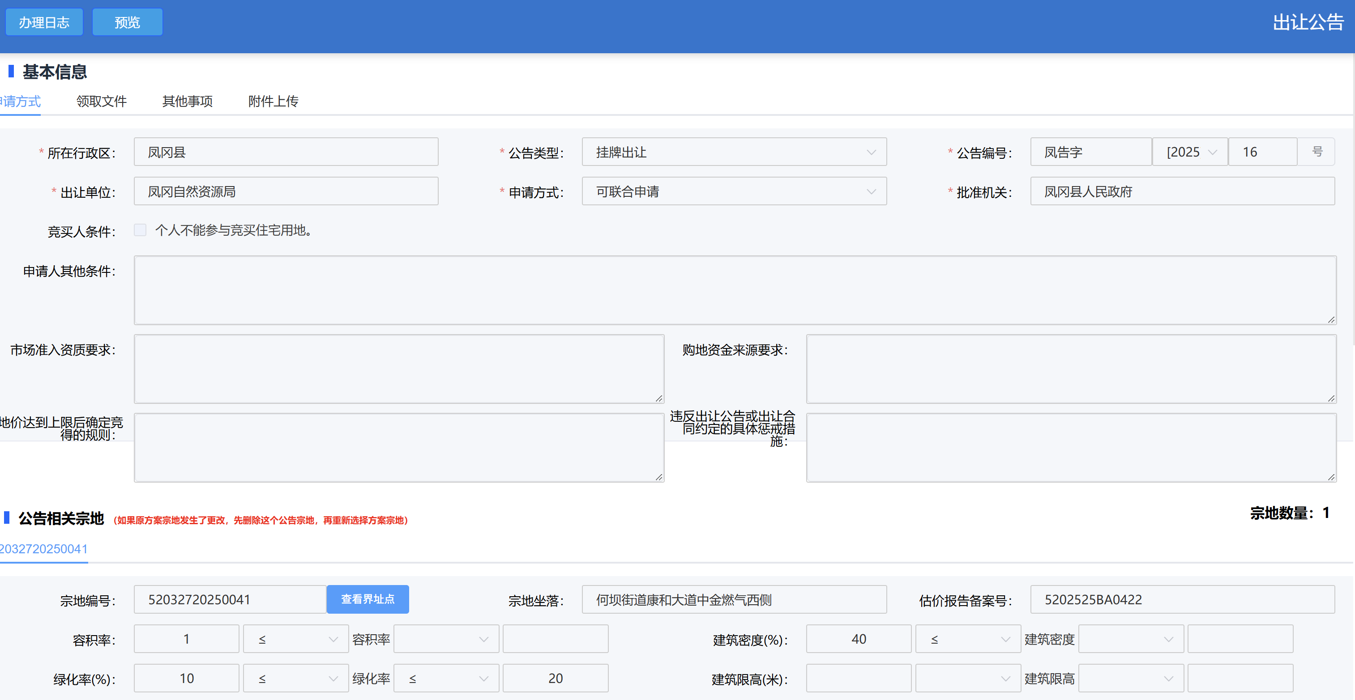The width and height of the screenshot is (1355, 700).
Task: Open the 附件上传 tab
Action: [x=273, y=101]
